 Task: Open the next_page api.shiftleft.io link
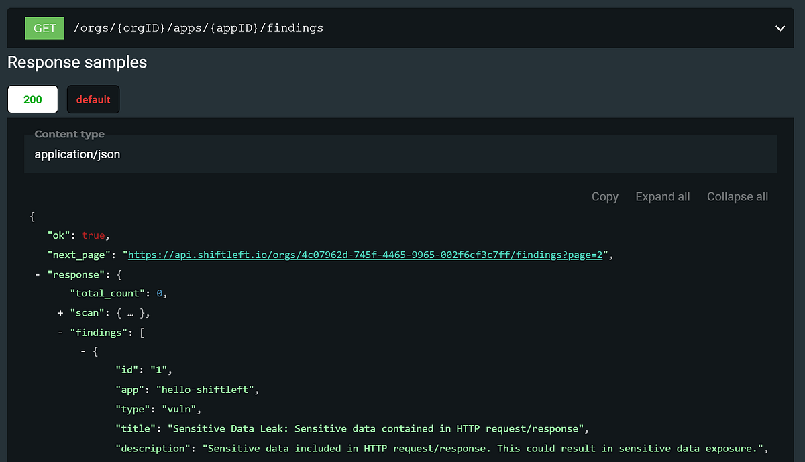(x=368, y=255)
